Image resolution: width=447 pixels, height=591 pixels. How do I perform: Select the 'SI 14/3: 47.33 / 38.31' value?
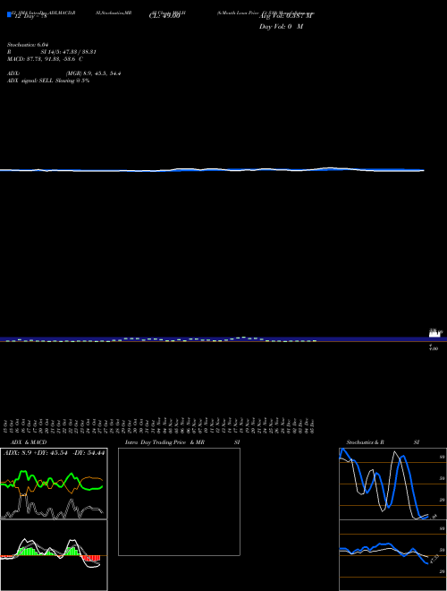point(68,52)
